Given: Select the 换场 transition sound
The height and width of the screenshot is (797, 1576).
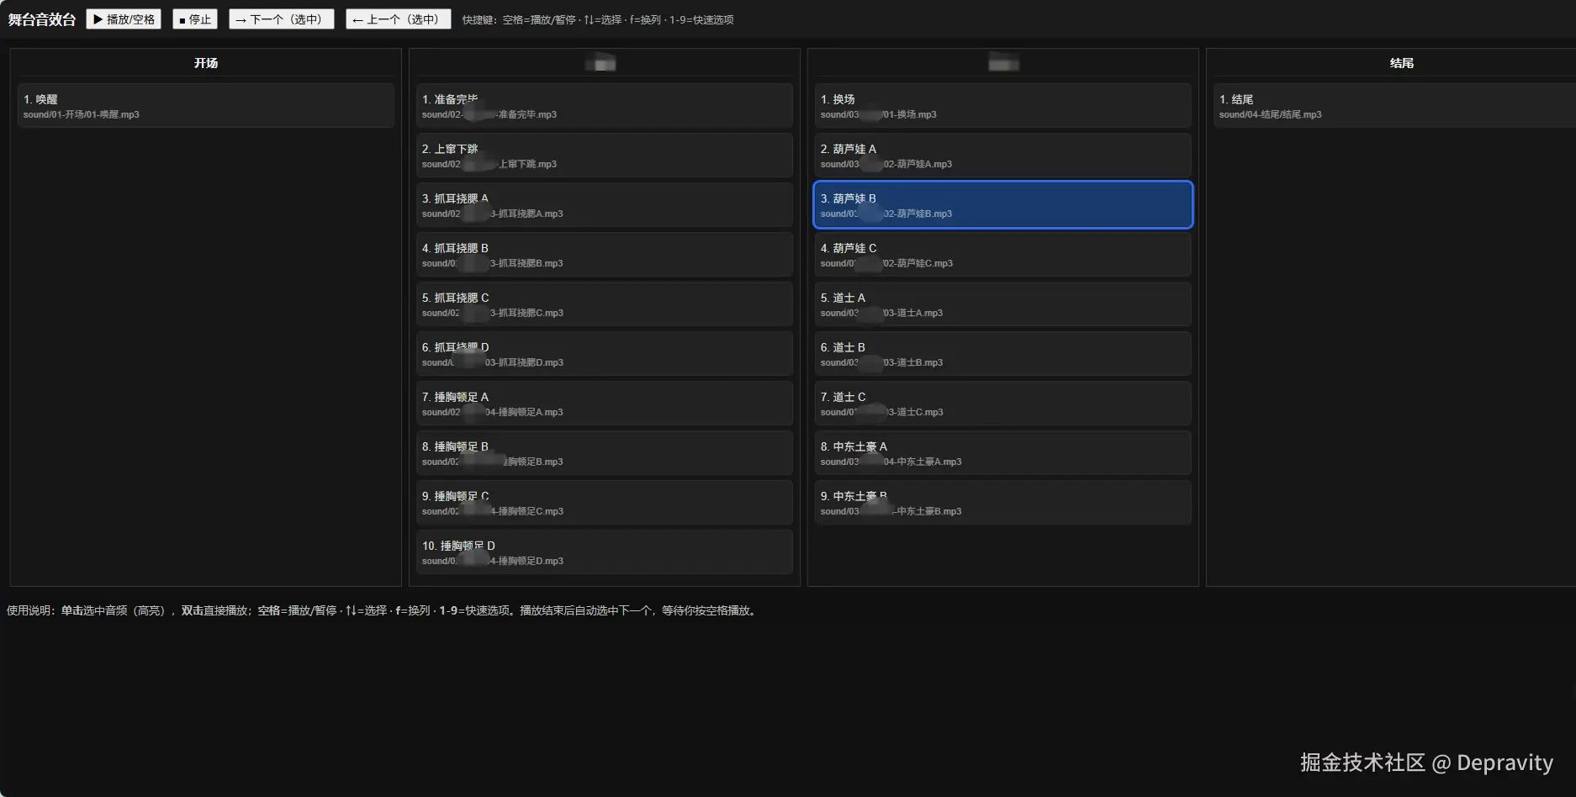Looking at the screenshot, I should [1001, 105].
